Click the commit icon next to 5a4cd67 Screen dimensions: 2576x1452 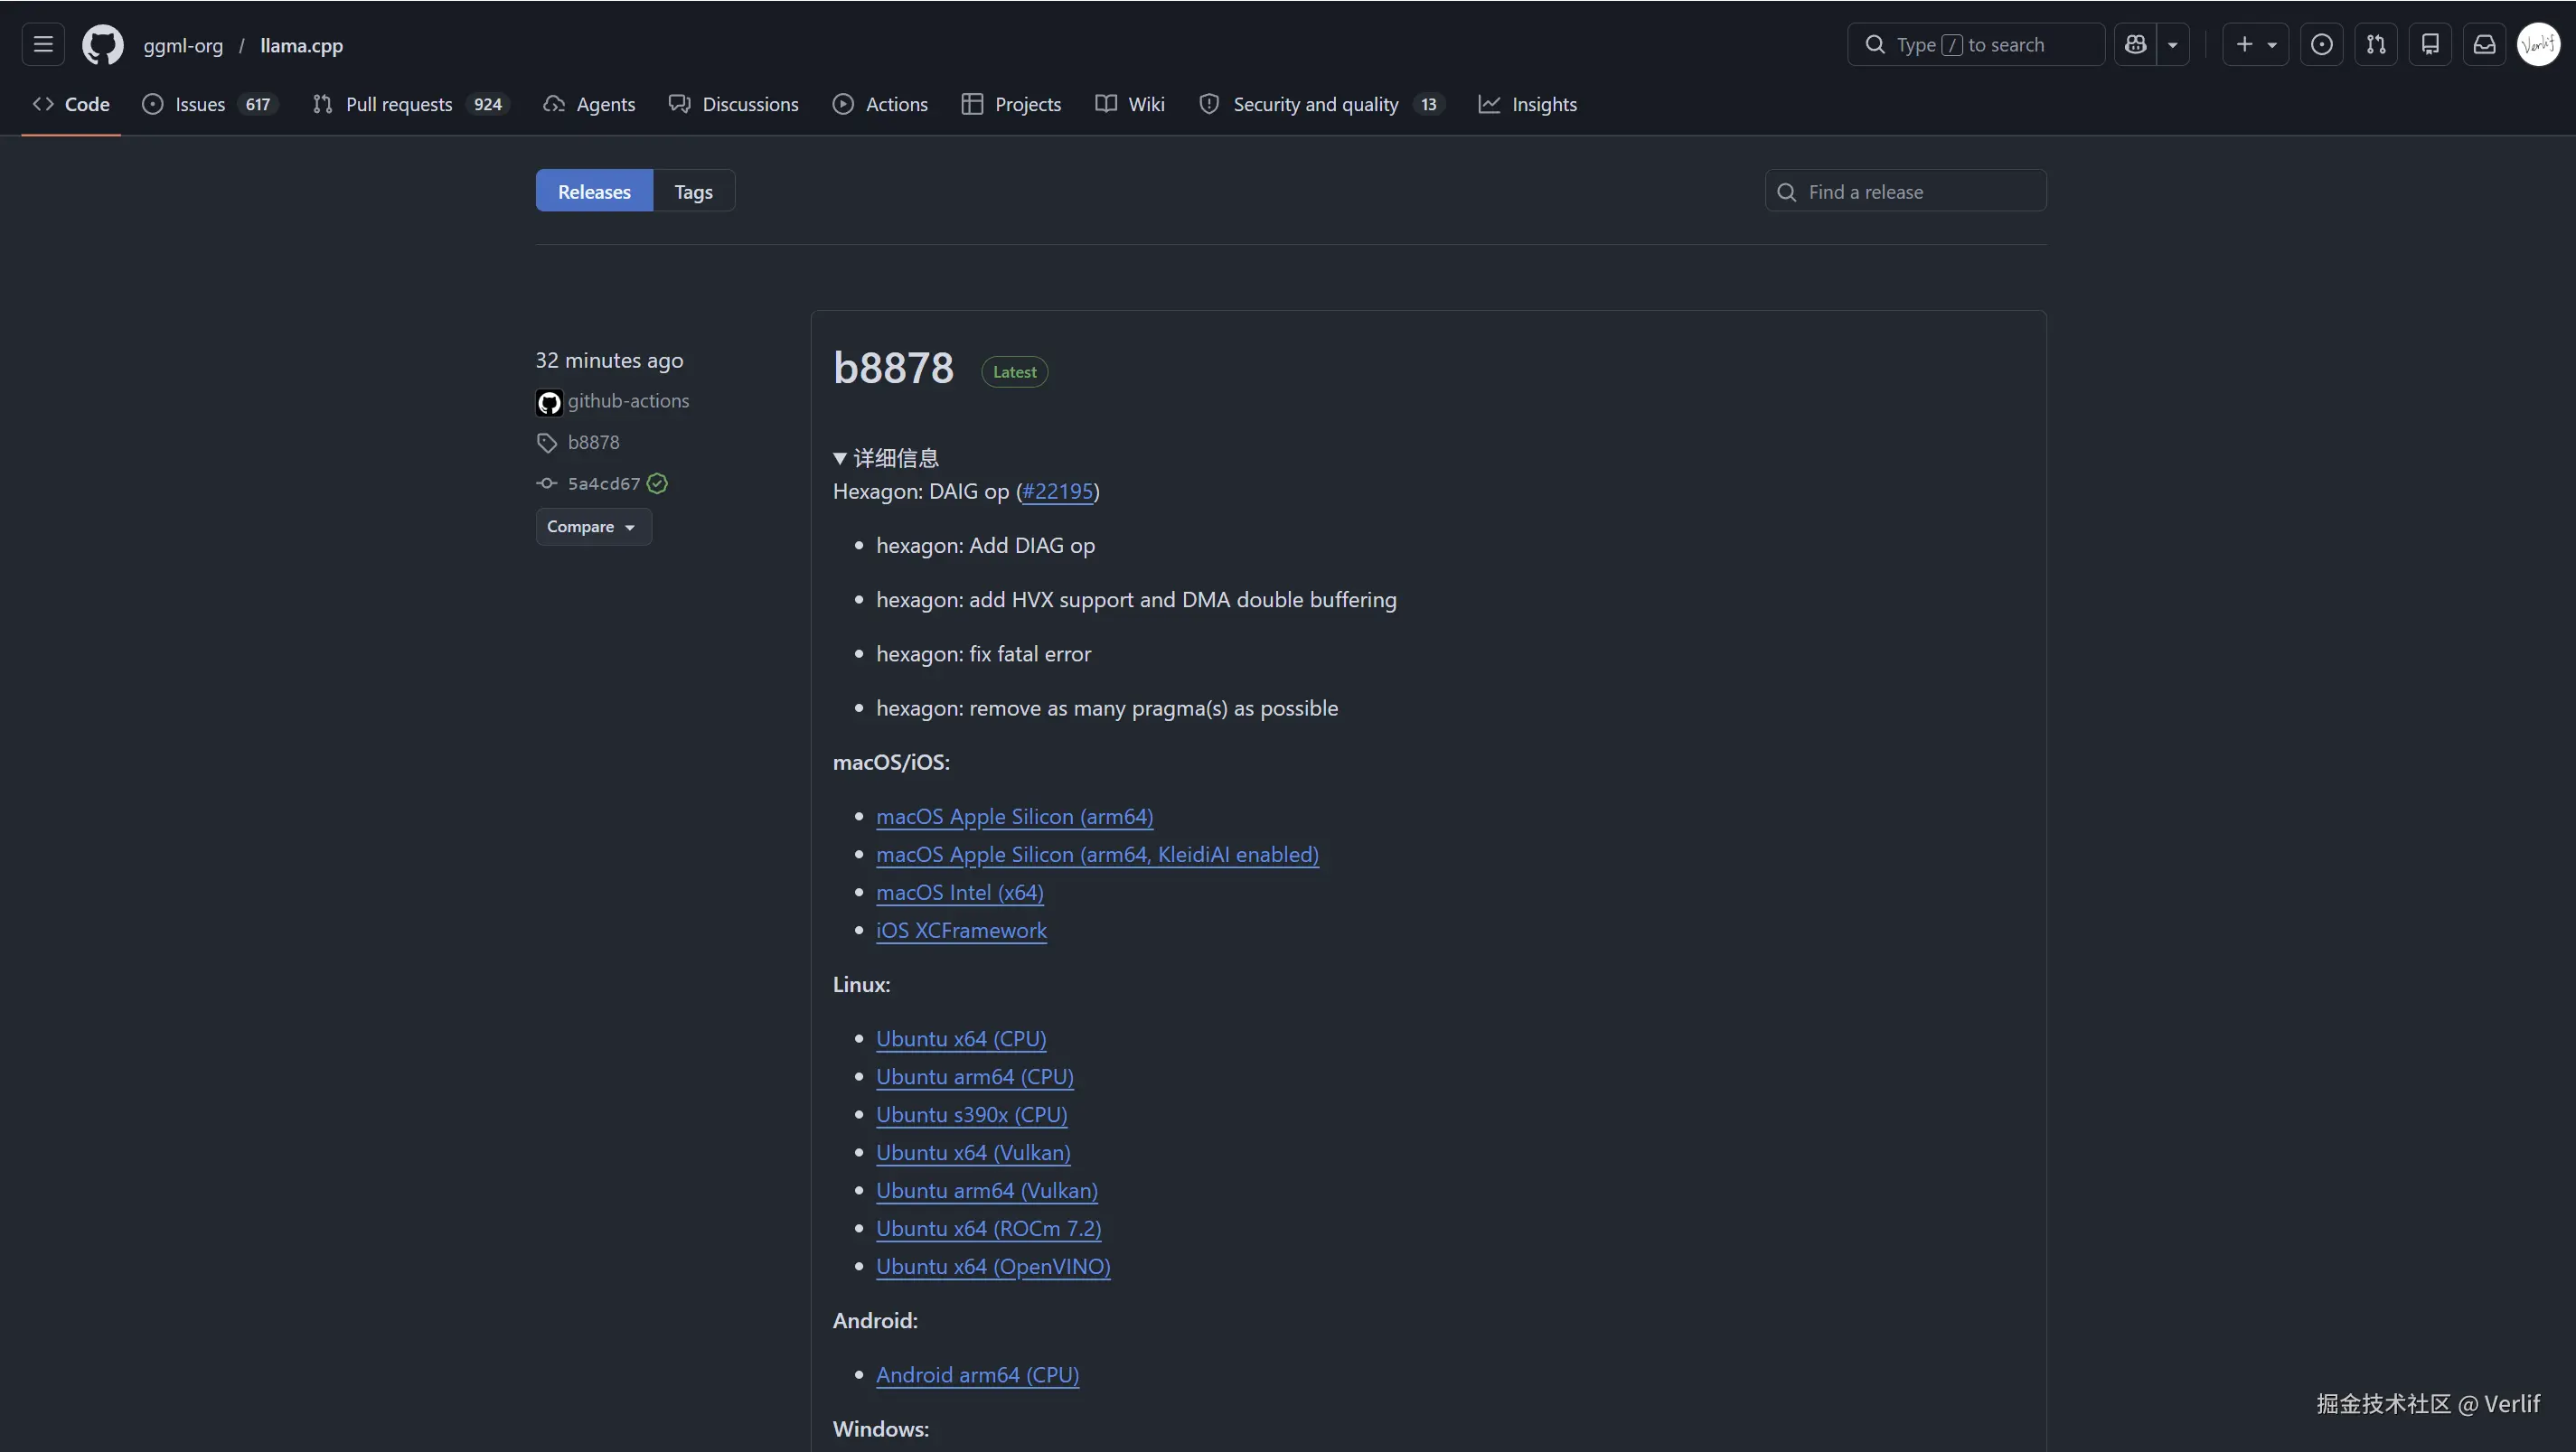[x=546, y=482]
